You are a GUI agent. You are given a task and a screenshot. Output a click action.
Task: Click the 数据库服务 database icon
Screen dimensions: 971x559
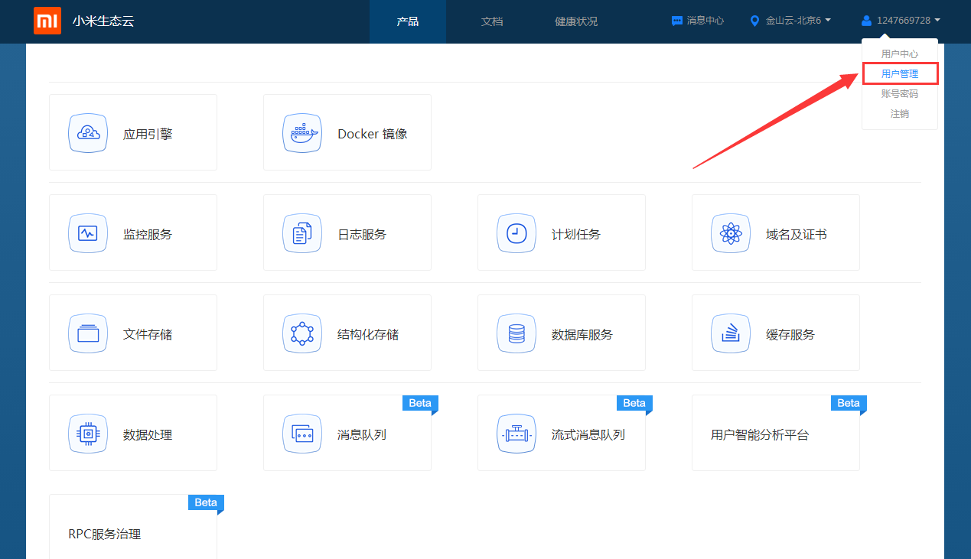pyautogui.click(x=516, y=333)
